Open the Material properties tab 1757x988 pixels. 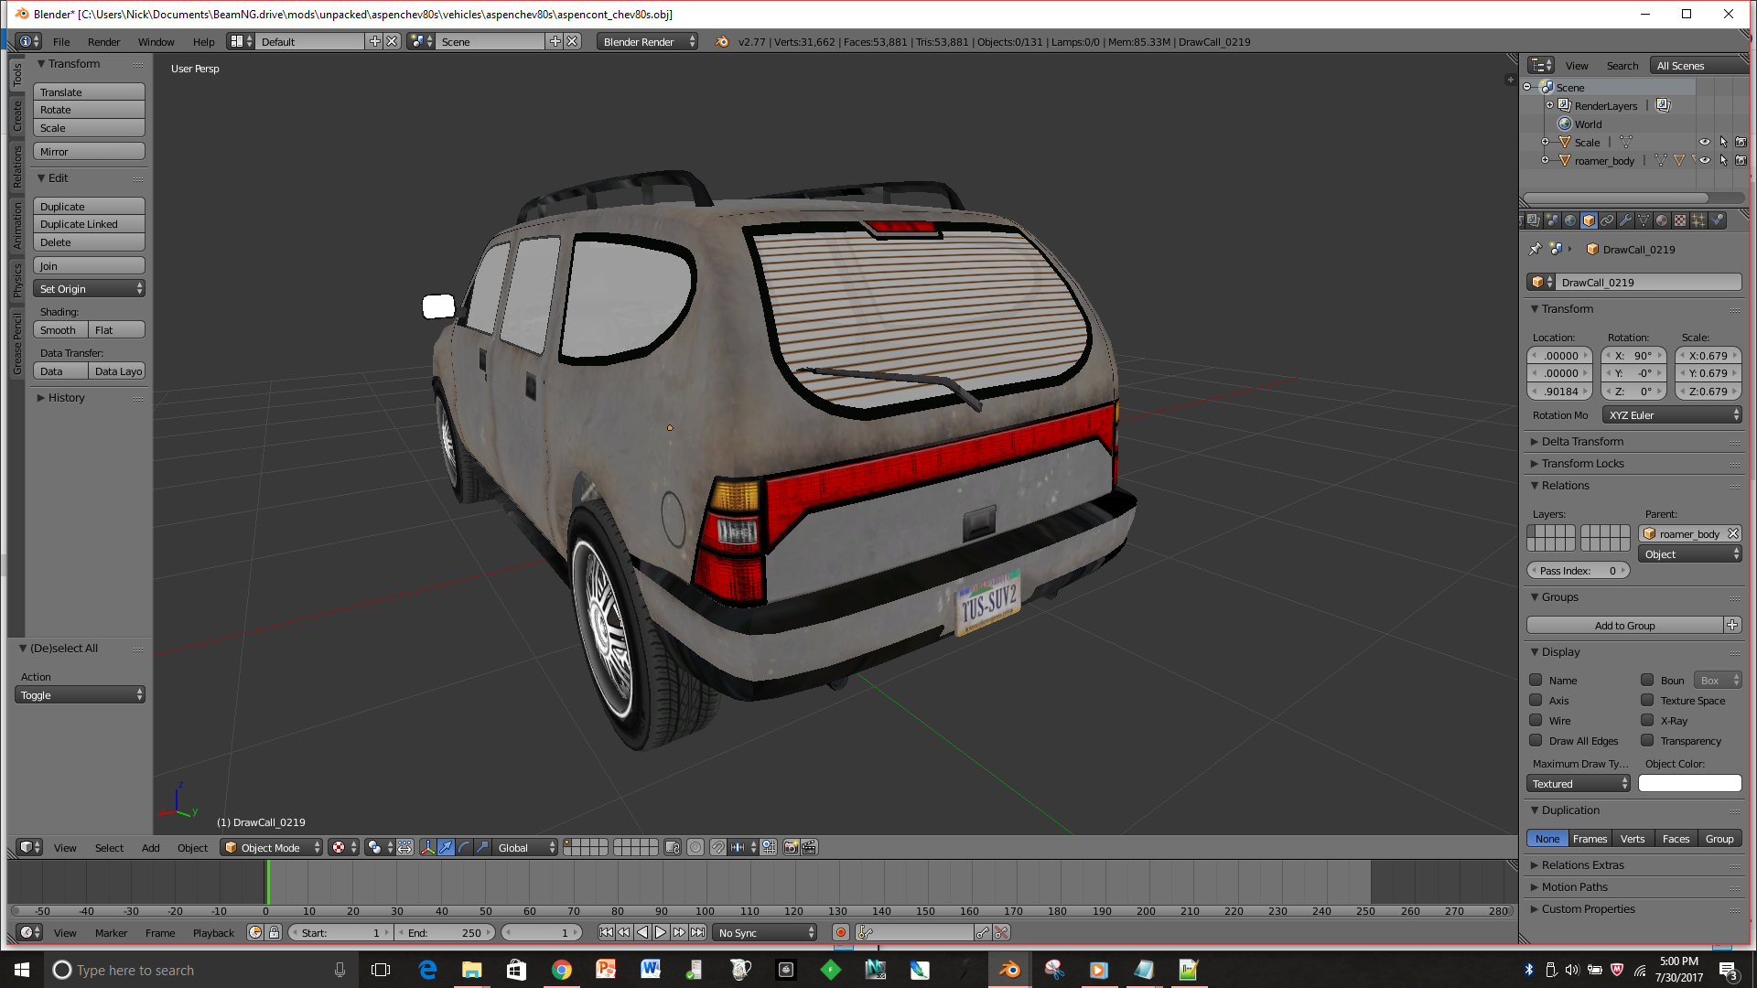1662,220
